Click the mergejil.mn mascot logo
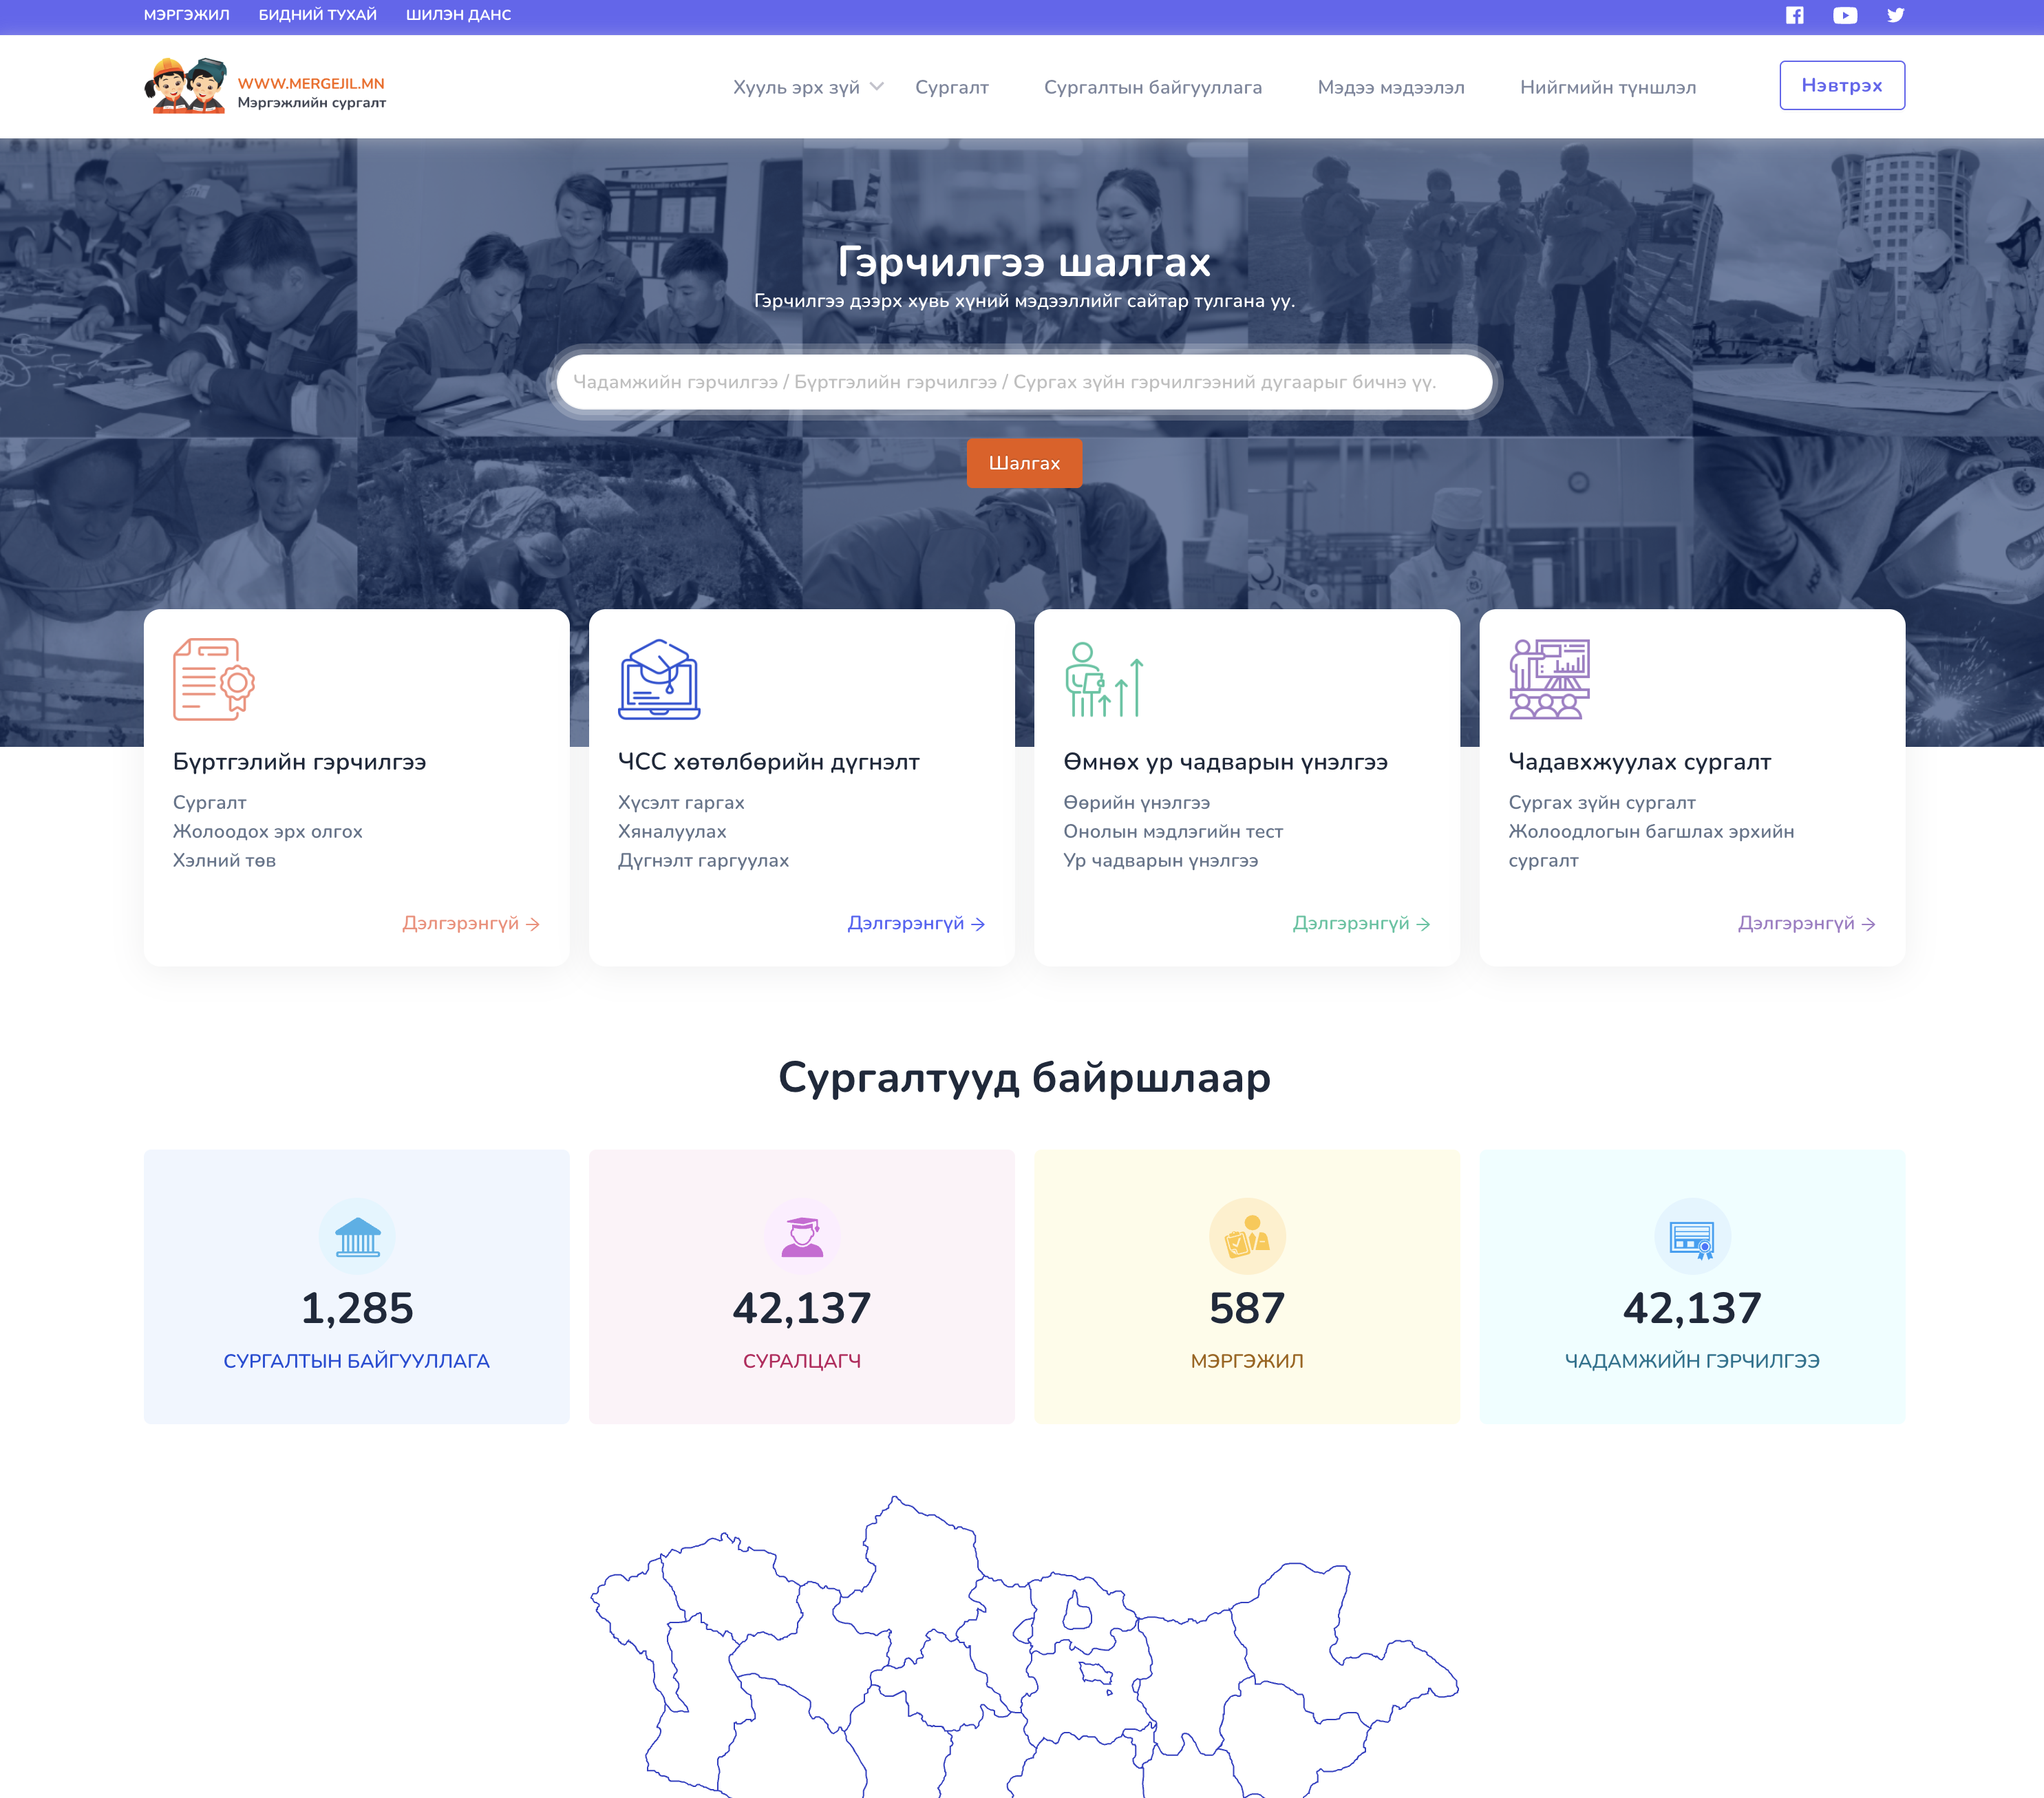The height and width of the screenshot is (1798, 2044). [186, 86]
